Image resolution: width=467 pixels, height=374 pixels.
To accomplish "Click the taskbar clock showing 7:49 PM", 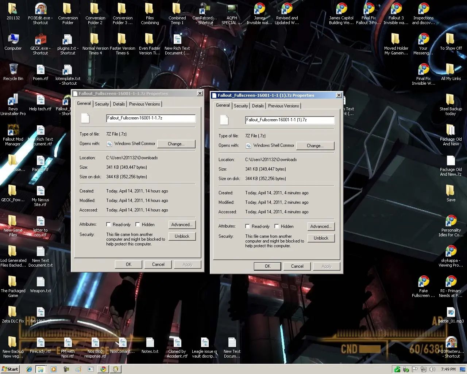I will 448,369.
